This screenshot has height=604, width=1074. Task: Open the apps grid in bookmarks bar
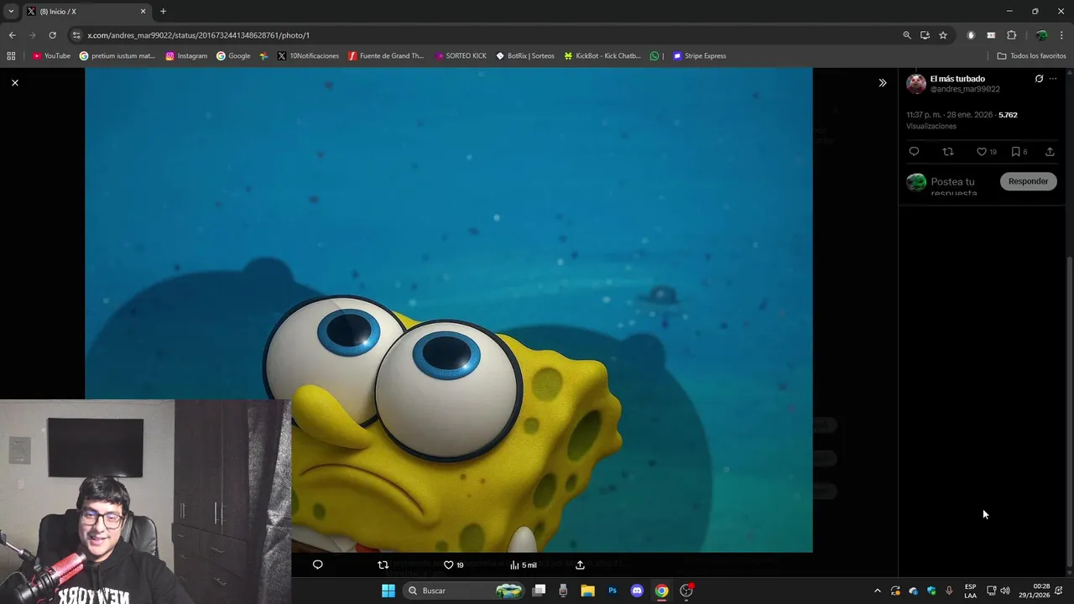click(11, 56)
